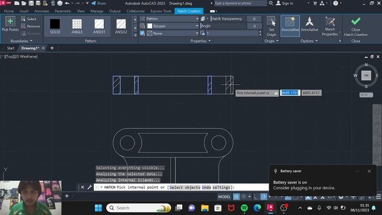
Task: Open the View ribbon tab
Action: [81, 11]
